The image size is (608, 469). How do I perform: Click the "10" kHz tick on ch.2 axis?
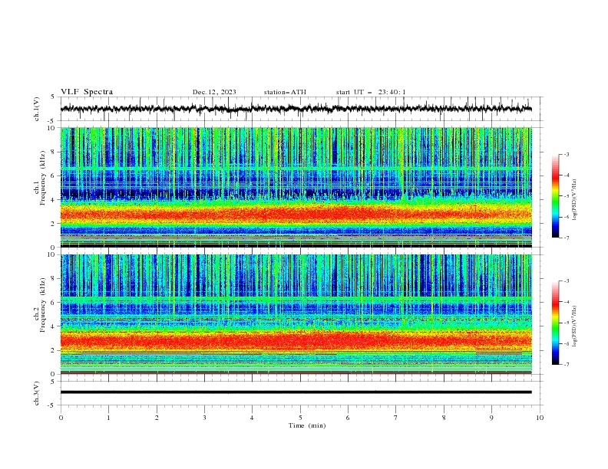[x=51, y=254]
